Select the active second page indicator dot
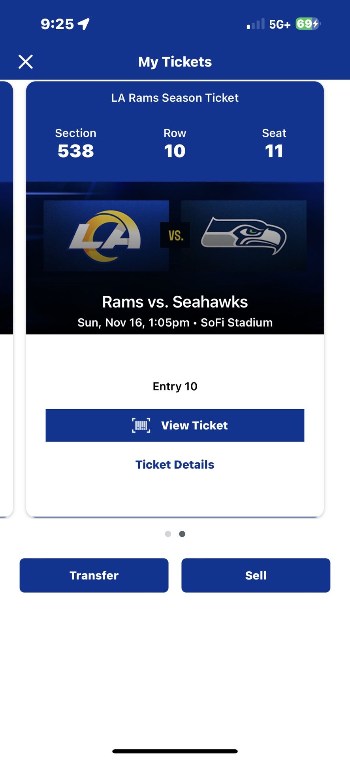This screenshot has height=760, width=350. [x=182, y=534]
